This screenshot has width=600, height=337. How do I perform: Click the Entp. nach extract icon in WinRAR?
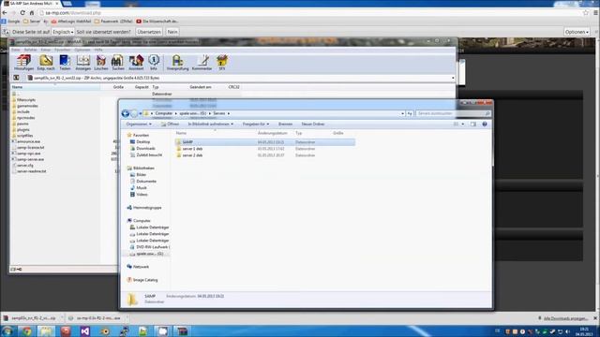46,63
